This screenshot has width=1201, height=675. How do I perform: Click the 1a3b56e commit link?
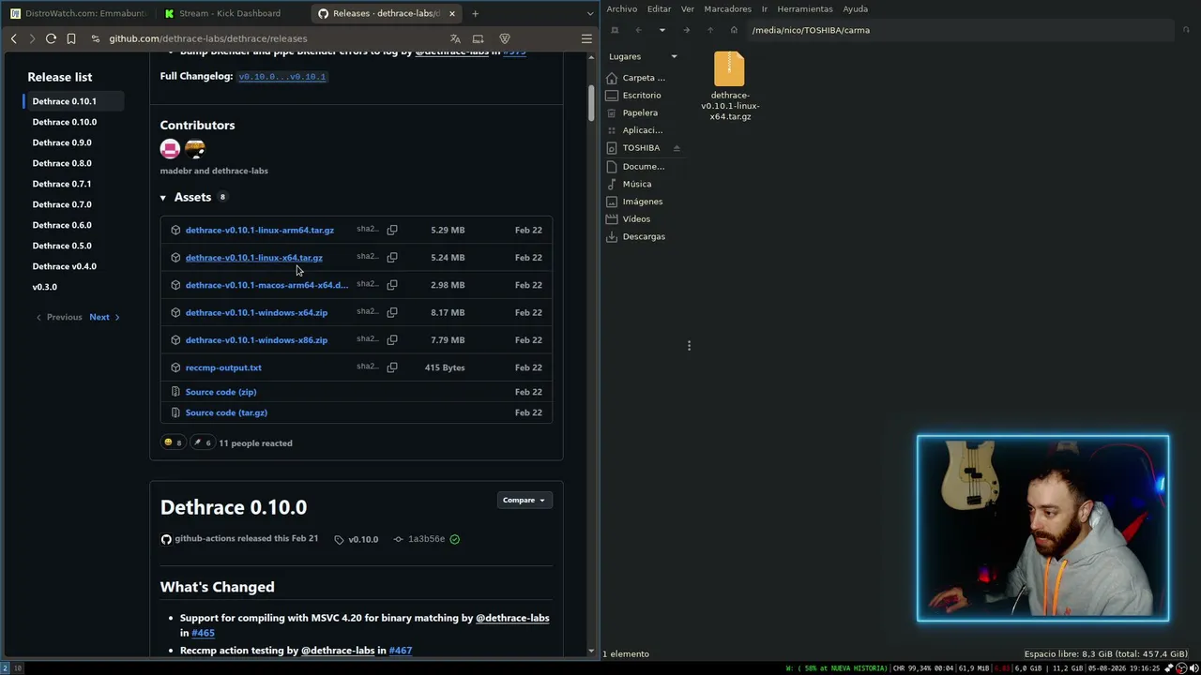pos(426,539)
